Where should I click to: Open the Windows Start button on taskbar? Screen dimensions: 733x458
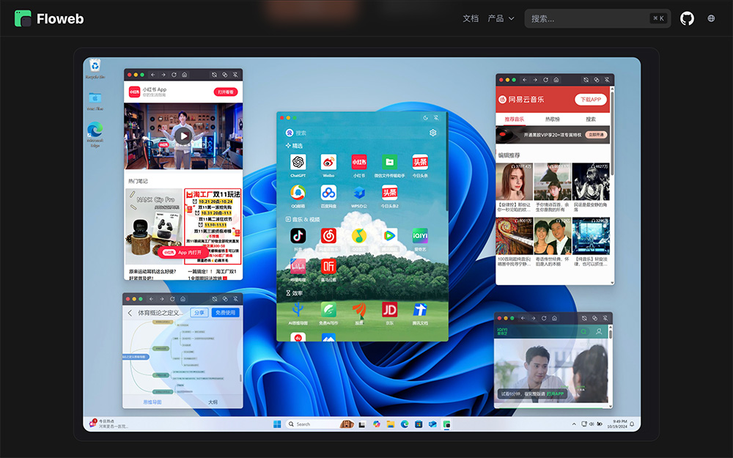277,424
